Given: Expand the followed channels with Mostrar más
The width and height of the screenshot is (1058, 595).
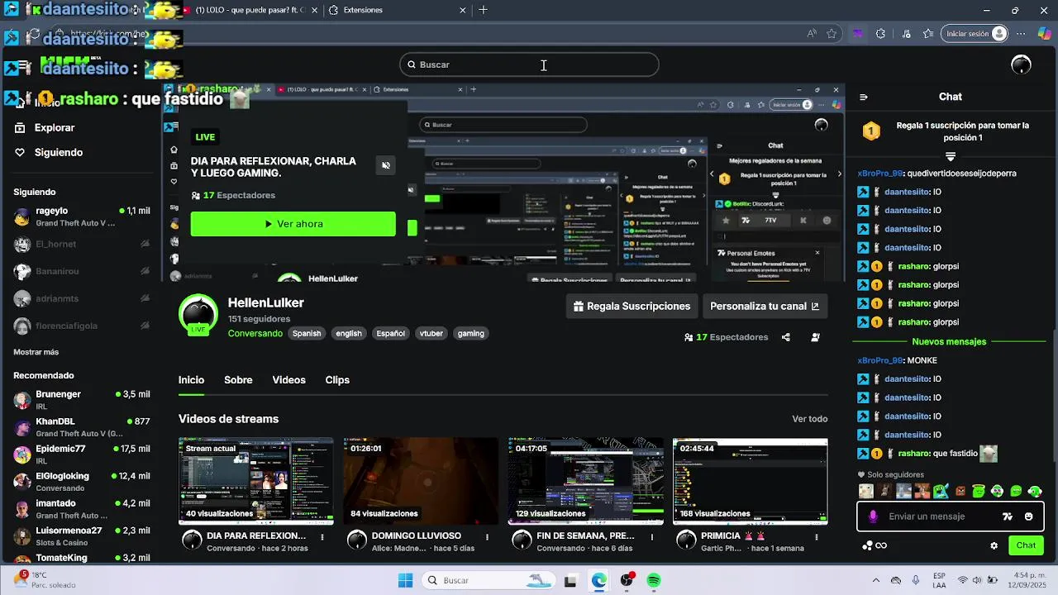Looking at the screenshot, I should tap(36, 352).
